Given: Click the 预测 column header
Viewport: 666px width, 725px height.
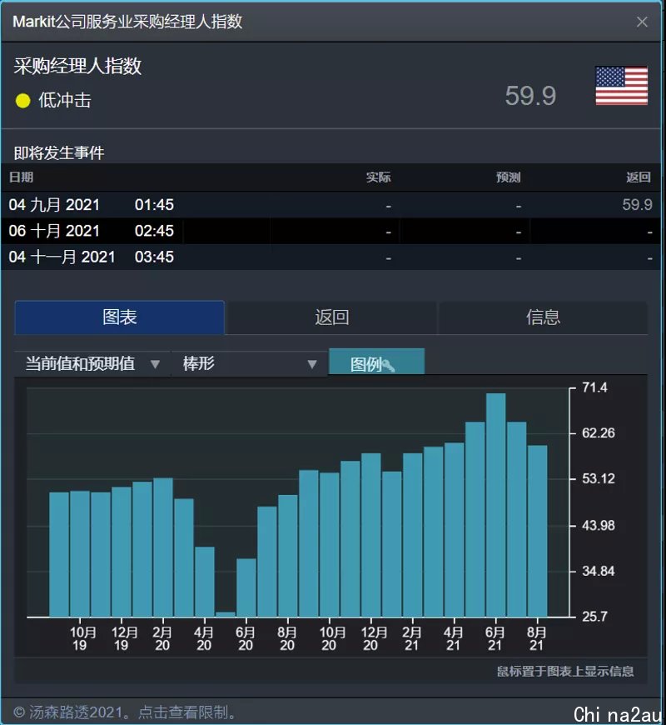Looking at the screenshot, I should [508, 177].
